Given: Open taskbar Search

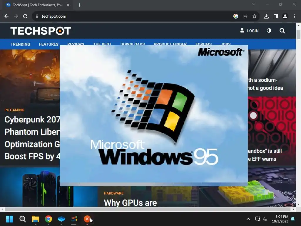Looking at the screenshot, I should [x=22, y=219].
